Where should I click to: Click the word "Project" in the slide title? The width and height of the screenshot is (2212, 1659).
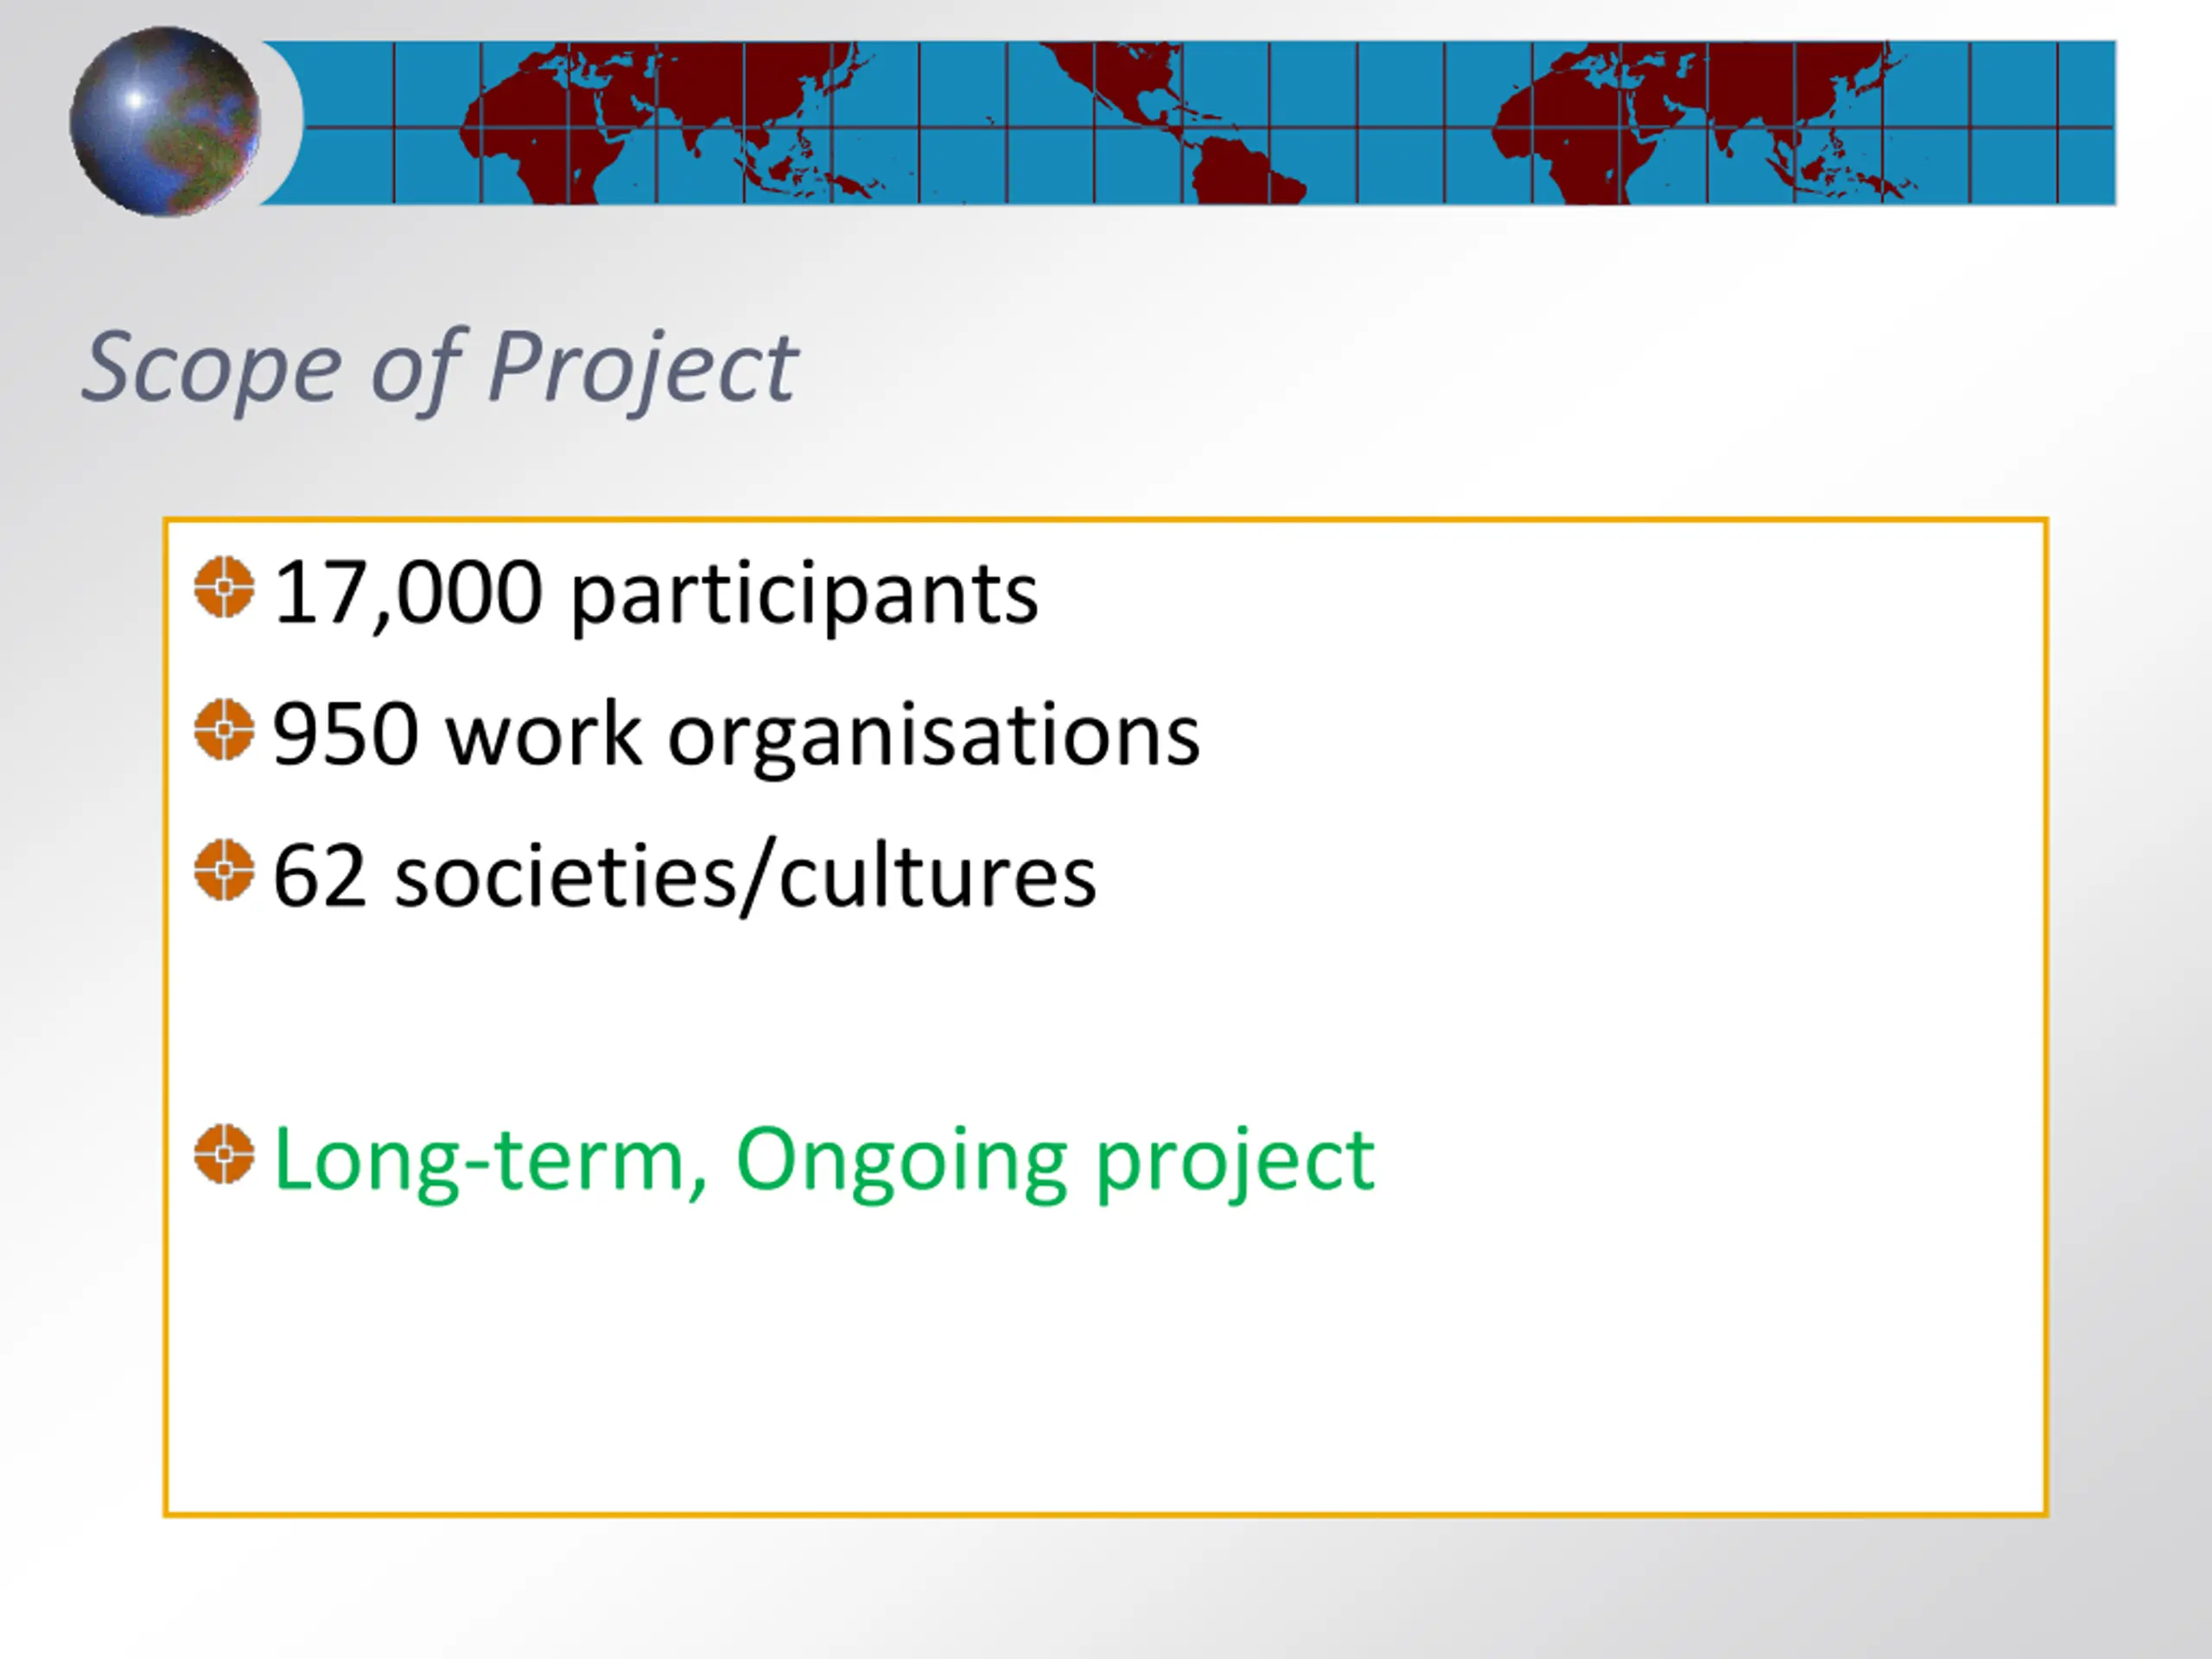(x=642, y=367)
